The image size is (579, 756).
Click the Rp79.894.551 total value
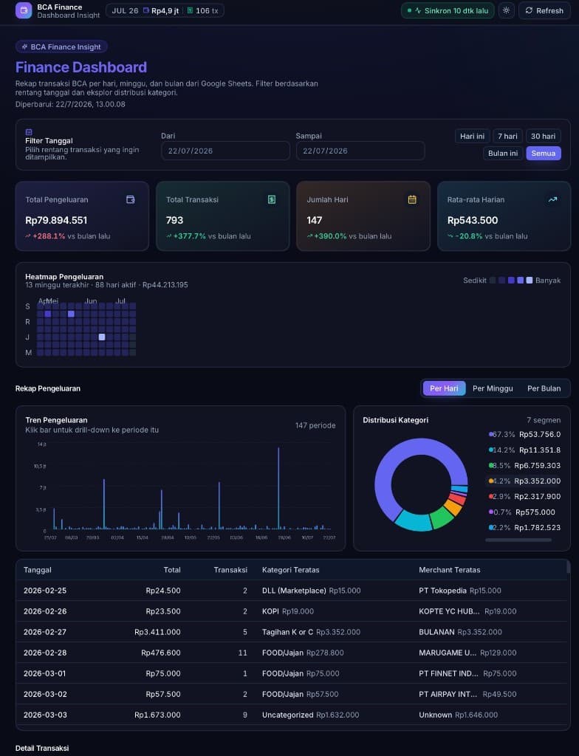56,220
